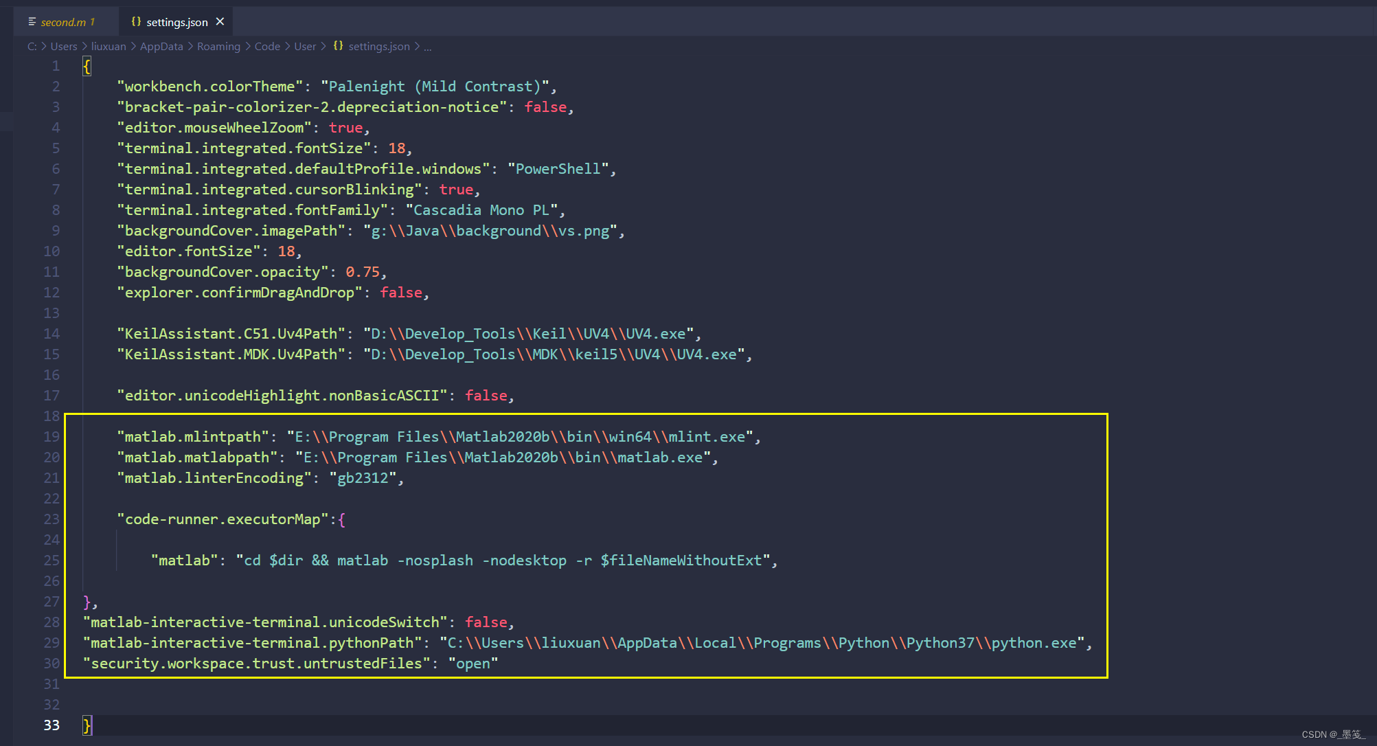
Task: Click the "g:\\Java\\background\\vs.png" value
Action: click(x=490, y=231)
